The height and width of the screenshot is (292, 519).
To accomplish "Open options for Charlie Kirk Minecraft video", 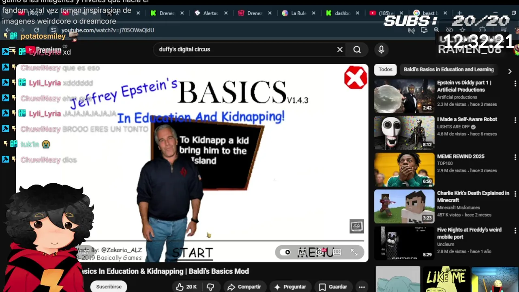I will 515,194.
